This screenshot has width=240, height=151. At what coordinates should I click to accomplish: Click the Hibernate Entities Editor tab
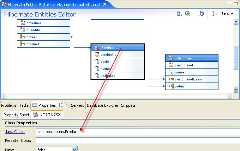54,5
